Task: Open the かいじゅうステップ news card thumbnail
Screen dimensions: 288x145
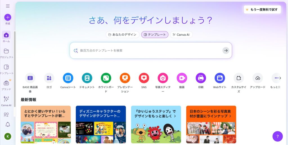Action: [x=156, y=124]
